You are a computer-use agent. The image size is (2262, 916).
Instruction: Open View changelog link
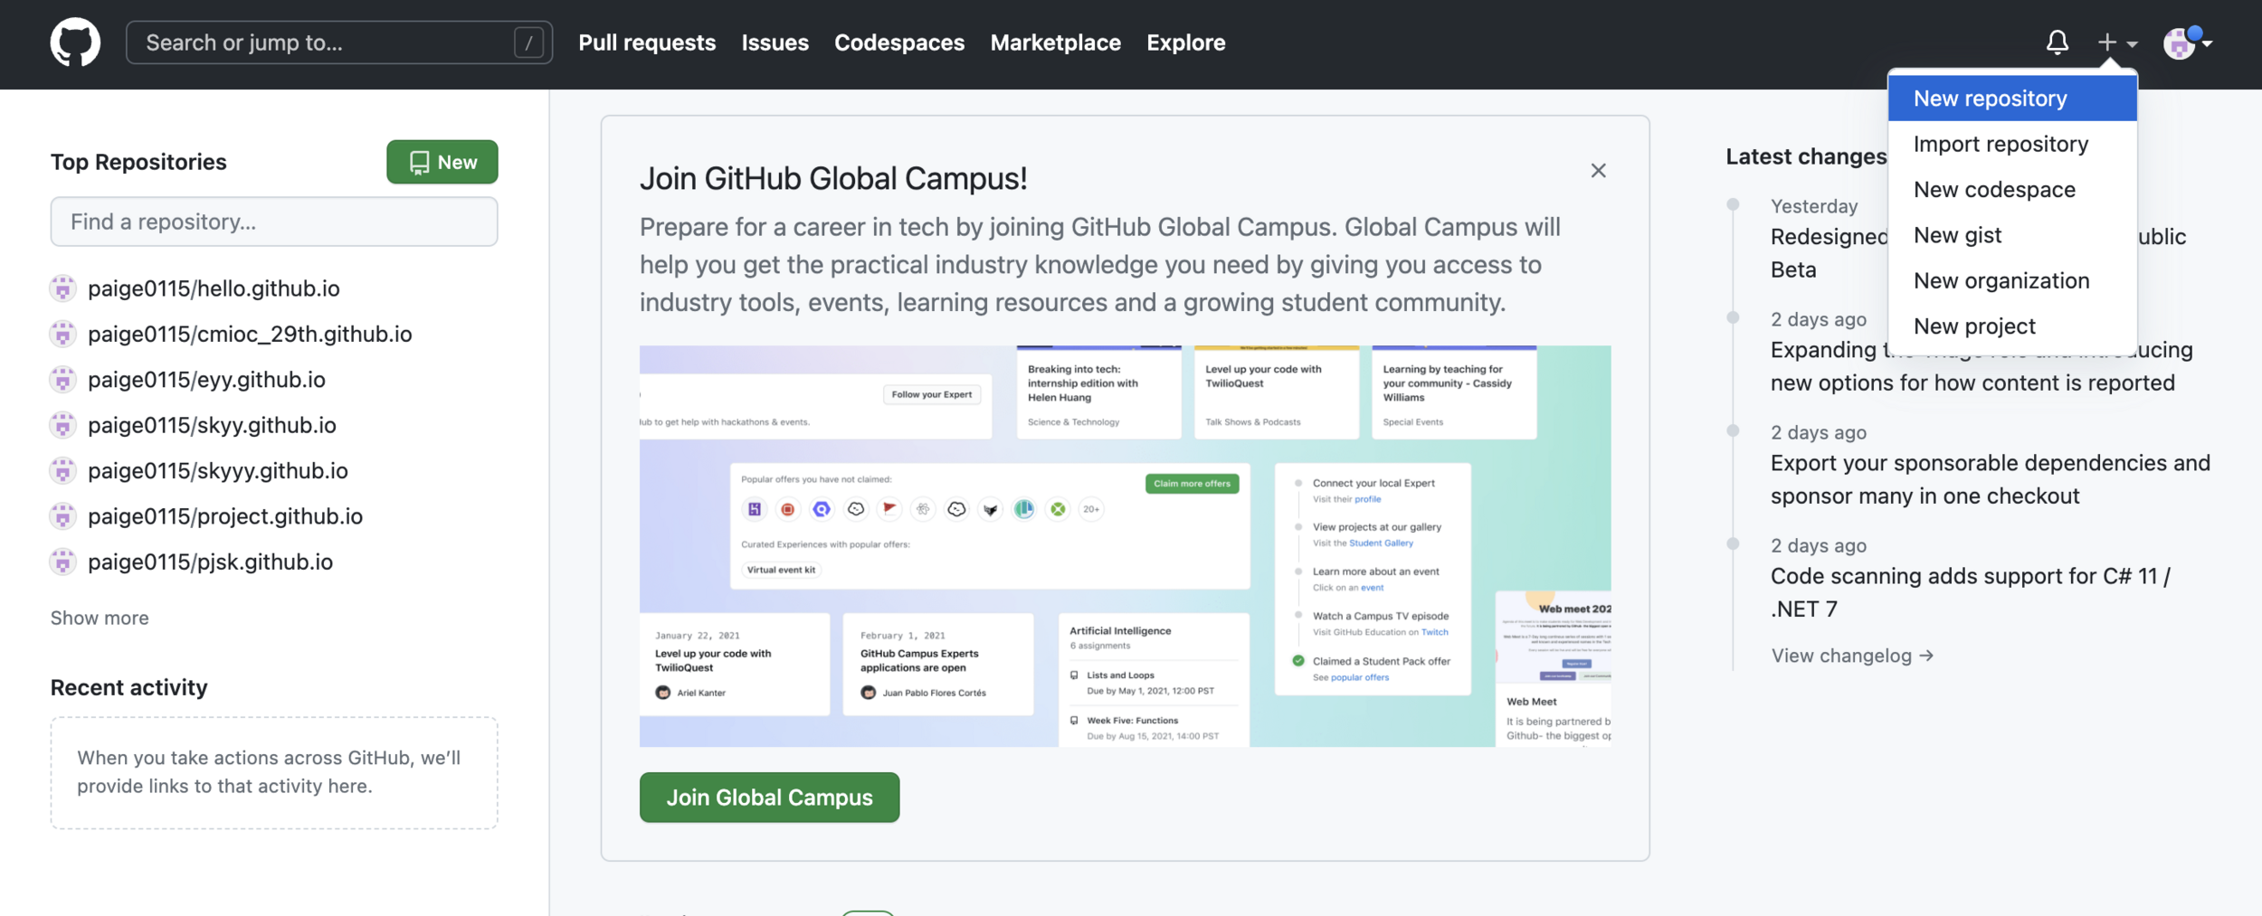pos(1851,656)
